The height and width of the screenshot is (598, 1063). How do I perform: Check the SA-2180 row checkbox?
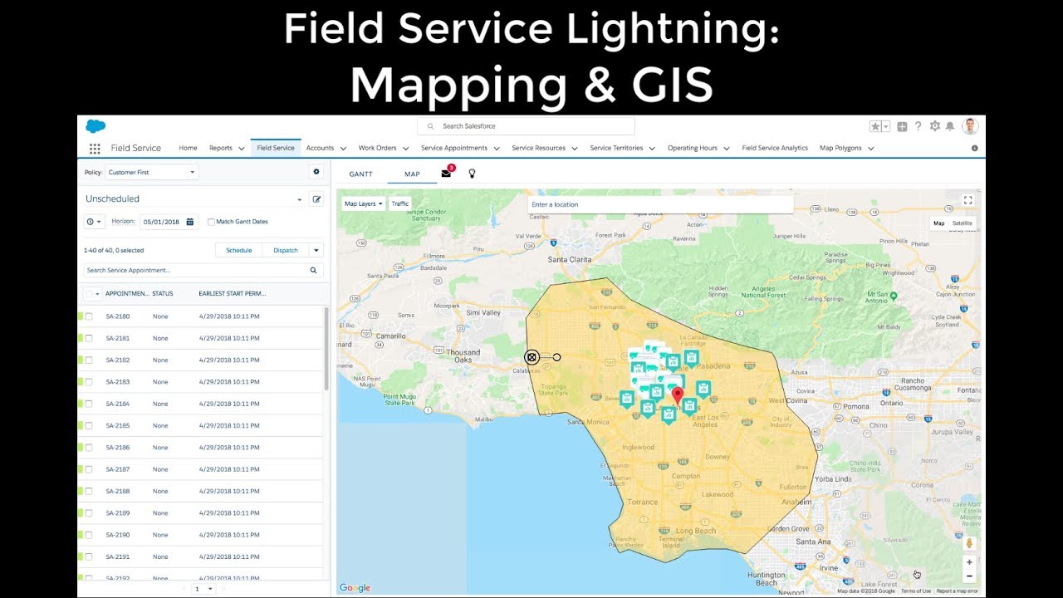tap(89, 316)
